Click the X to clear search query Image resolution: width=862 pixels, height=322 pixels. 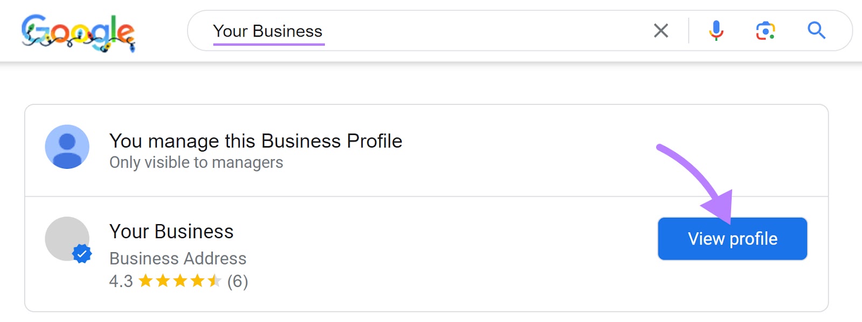tap(661, 31)
